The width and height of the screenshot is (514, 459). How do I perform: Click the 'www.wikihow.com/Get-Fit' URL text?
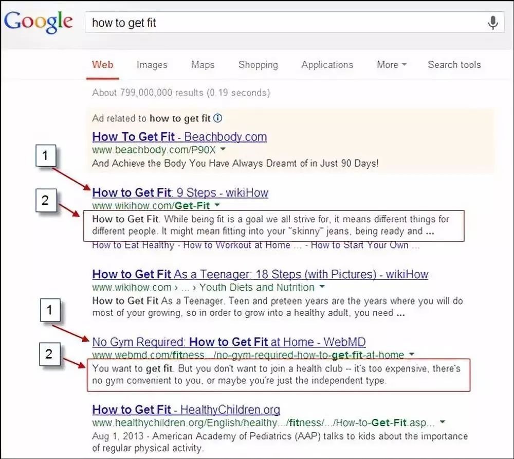[151, 206]
